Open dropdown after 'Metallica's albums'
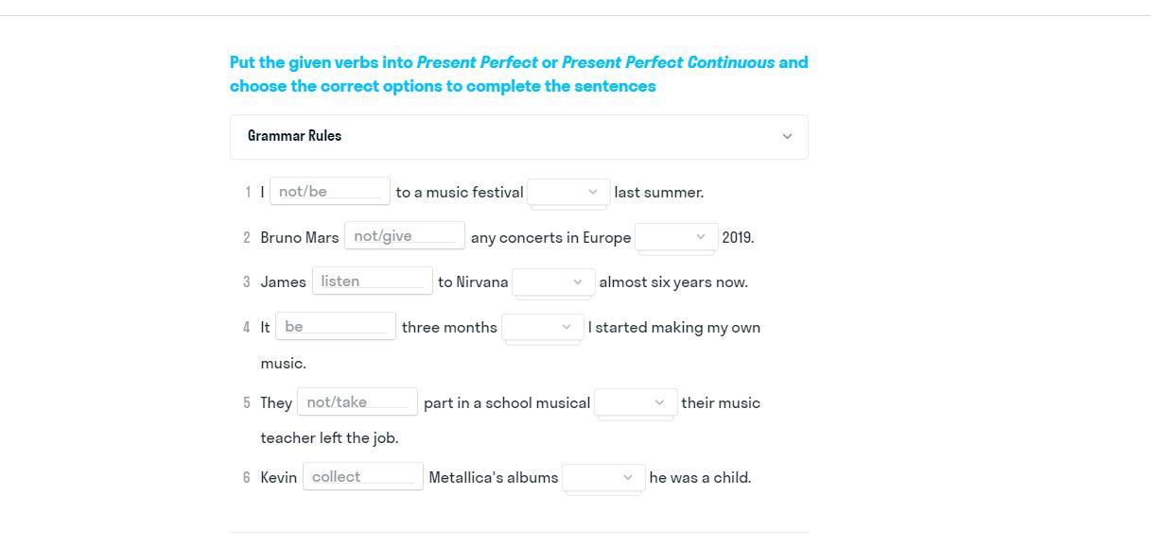 (x=603, y=478)
